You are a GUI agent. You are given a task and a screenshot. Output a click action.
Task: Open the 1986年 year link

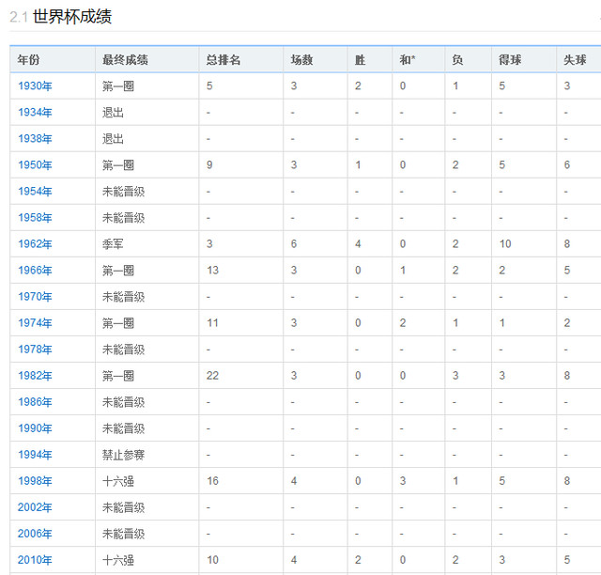coord(35,402)
